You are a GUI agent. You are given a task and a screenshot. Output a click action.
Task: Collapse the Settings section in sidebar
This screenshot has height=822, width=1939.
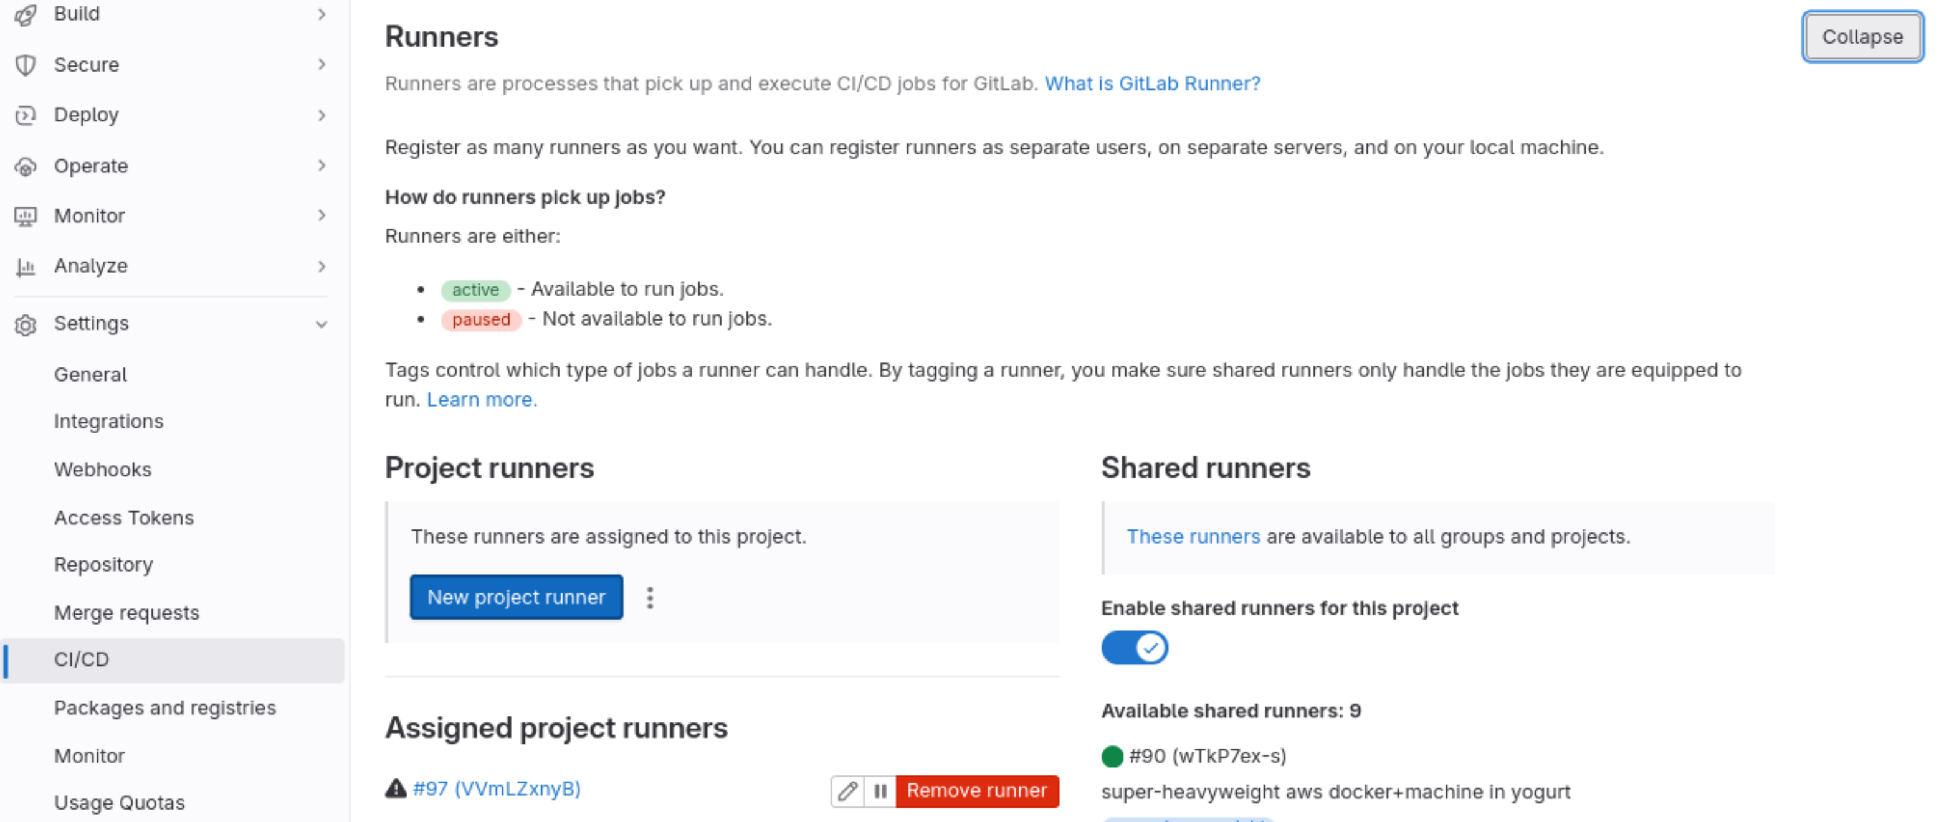(x=322, y=325)
